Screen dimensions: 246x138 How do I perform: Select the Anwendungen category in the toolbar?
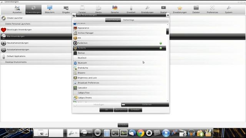pyautogui.click(x=33, y=10)
